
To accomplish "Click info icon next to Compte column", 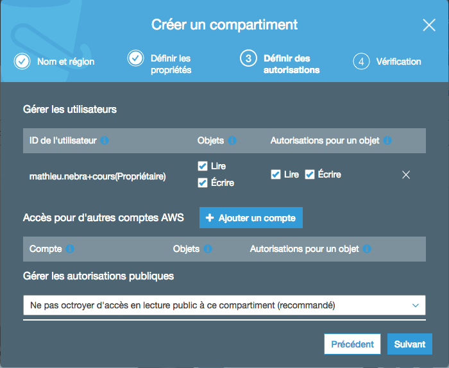I will click(70, 249).
